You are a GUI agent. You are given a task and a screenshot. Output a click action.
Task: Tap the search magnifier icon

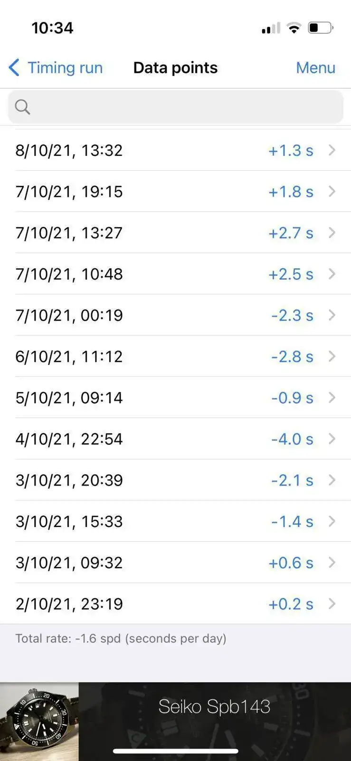[x=22, y=107]
